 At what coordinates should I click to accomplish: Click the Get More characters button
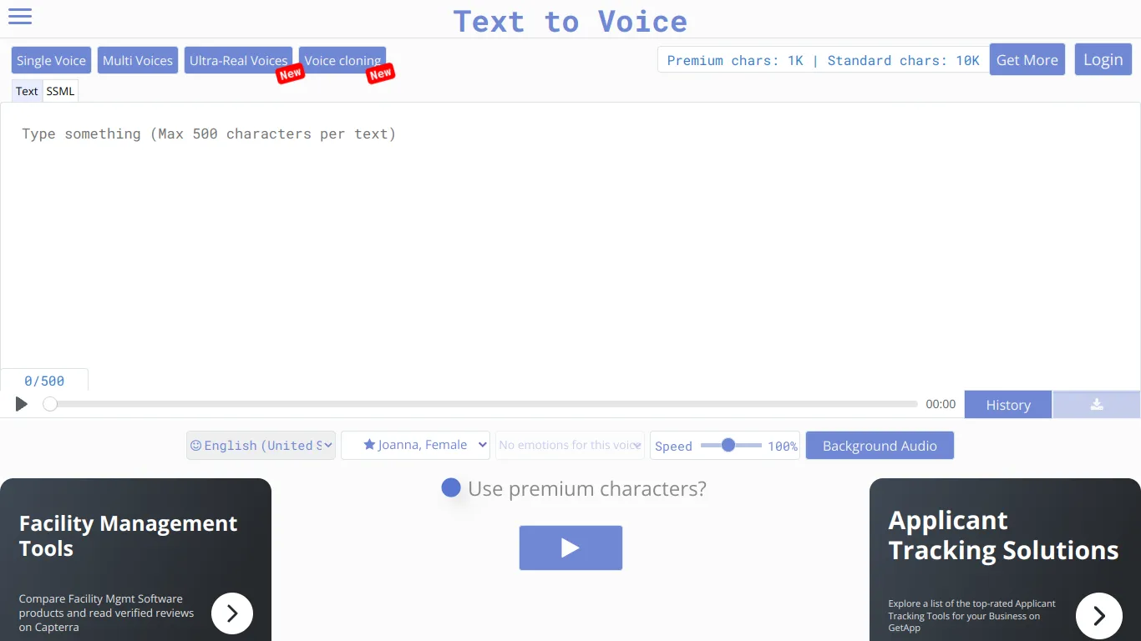[x=1027, y=59]
